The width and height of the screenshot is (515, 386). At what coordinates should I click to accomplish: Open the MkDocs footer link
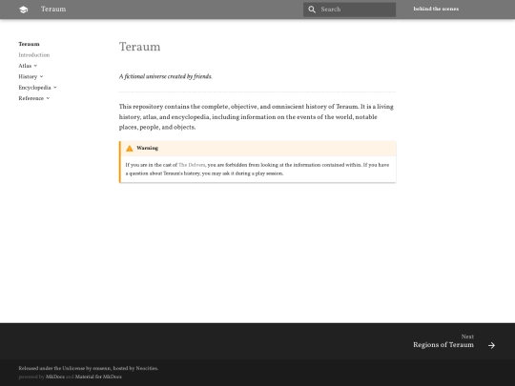pyautogui.click(x=55, y=376)
